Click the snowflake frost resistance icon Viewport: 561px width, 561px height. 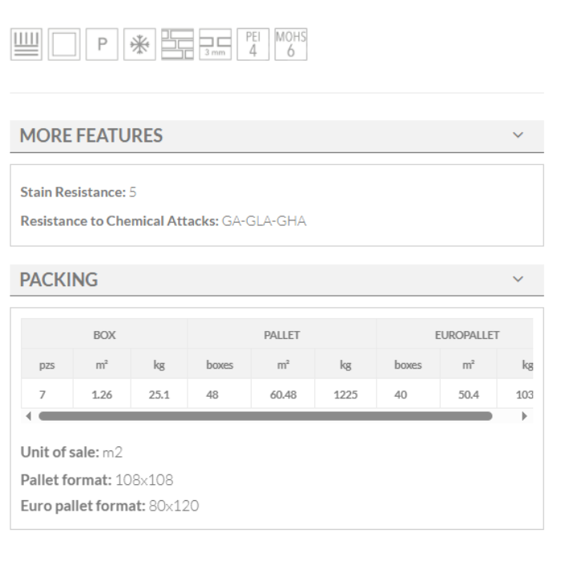[x=140, y=45]
